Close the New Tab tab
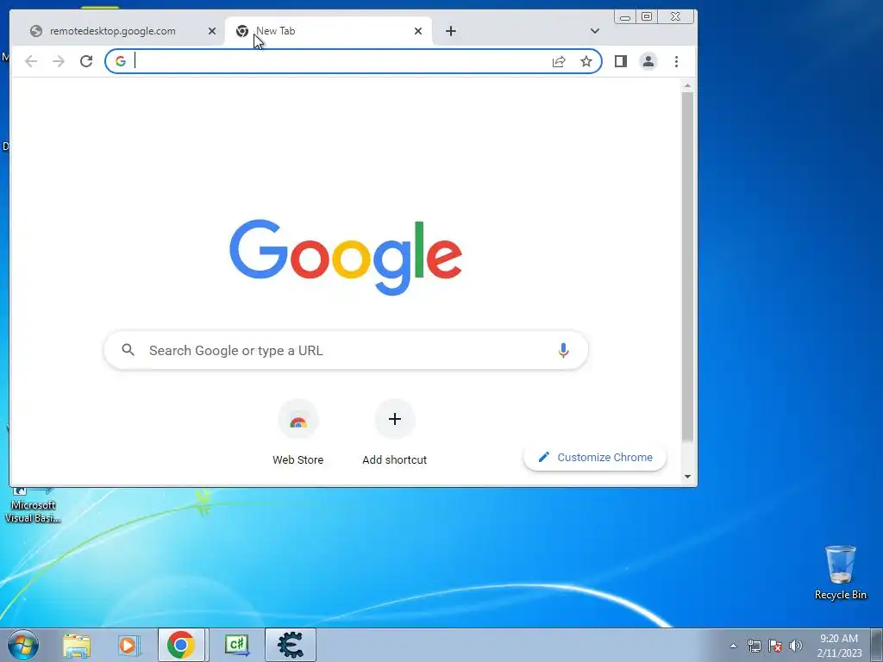The height and width of the screenshot is (662, 883). 418,31
